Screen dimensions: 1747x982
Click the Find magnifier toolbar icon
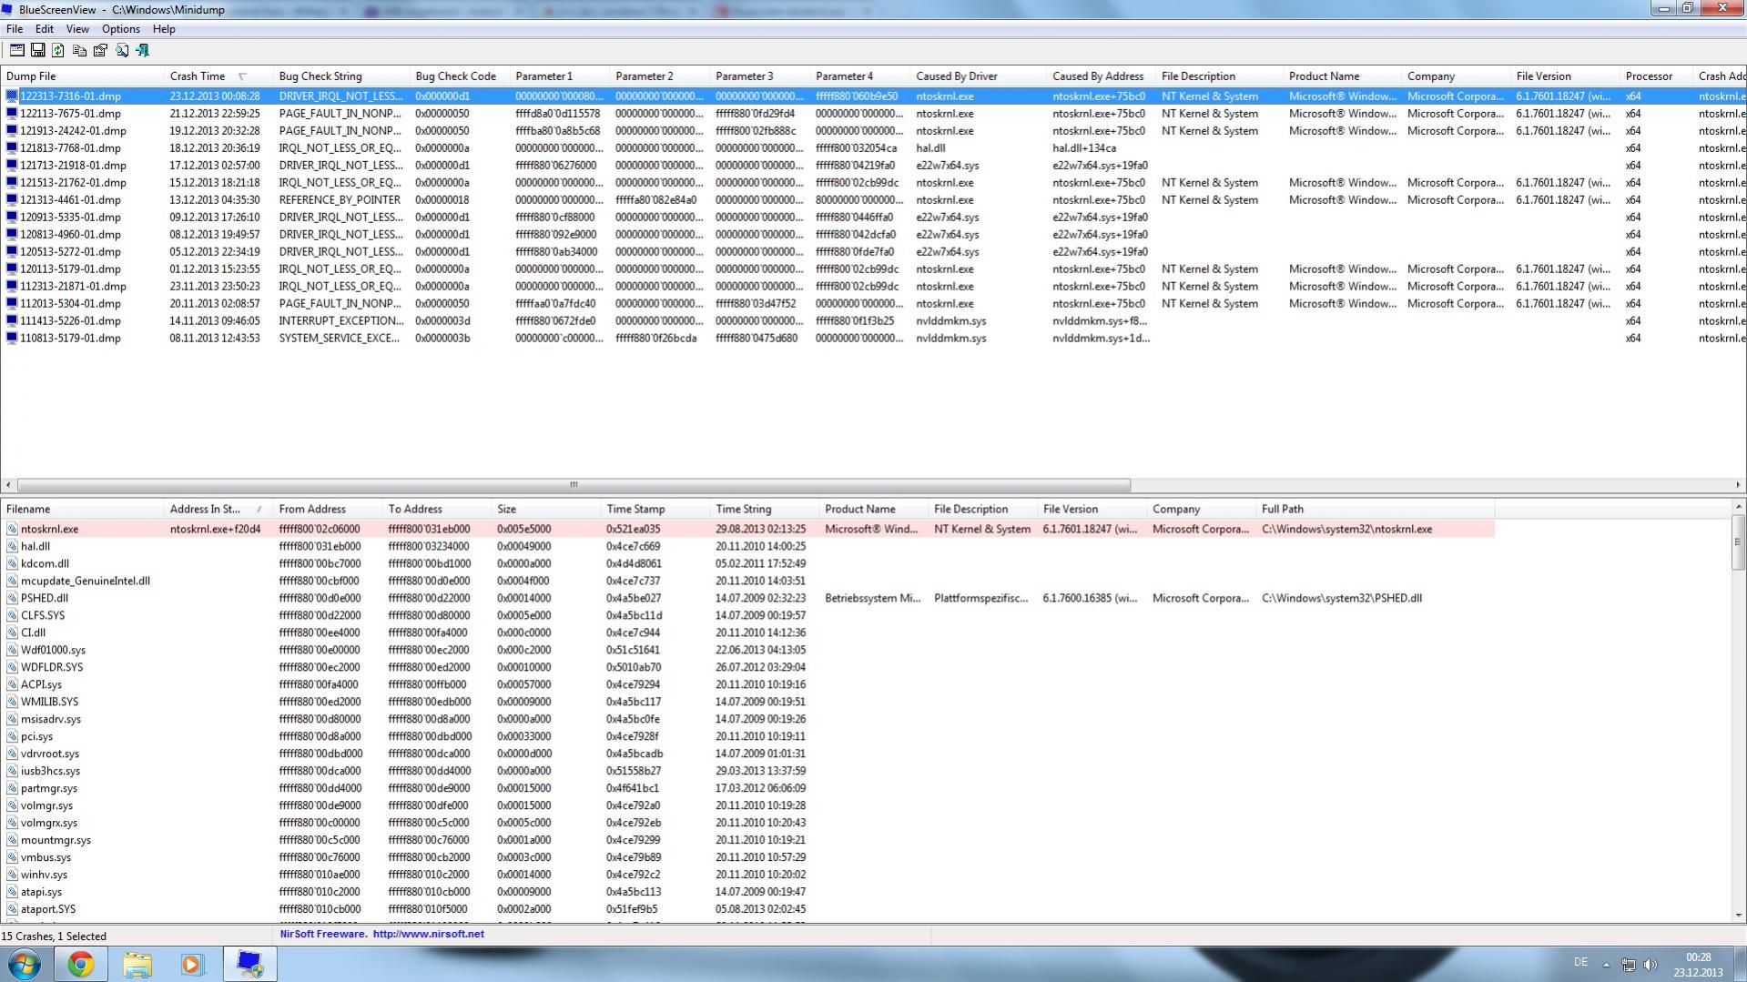click(x=121, y=51)
